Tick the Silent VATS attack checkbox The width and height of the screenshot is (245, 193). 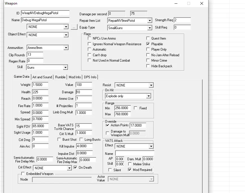[110, 170]
